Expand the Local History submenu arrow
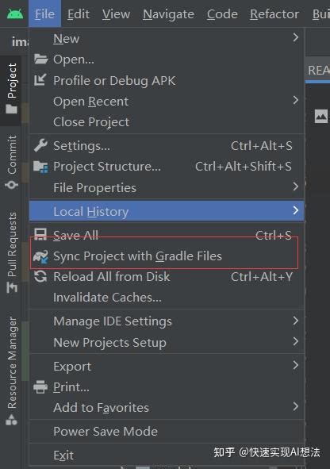The width and height of the screenshot is (330, 469). (x=296, y=210)
